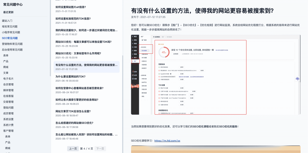Select 在线客服 sidebar item
This screenshot has width=308, height=153.
pyautogui.click(x=9, y=96)
